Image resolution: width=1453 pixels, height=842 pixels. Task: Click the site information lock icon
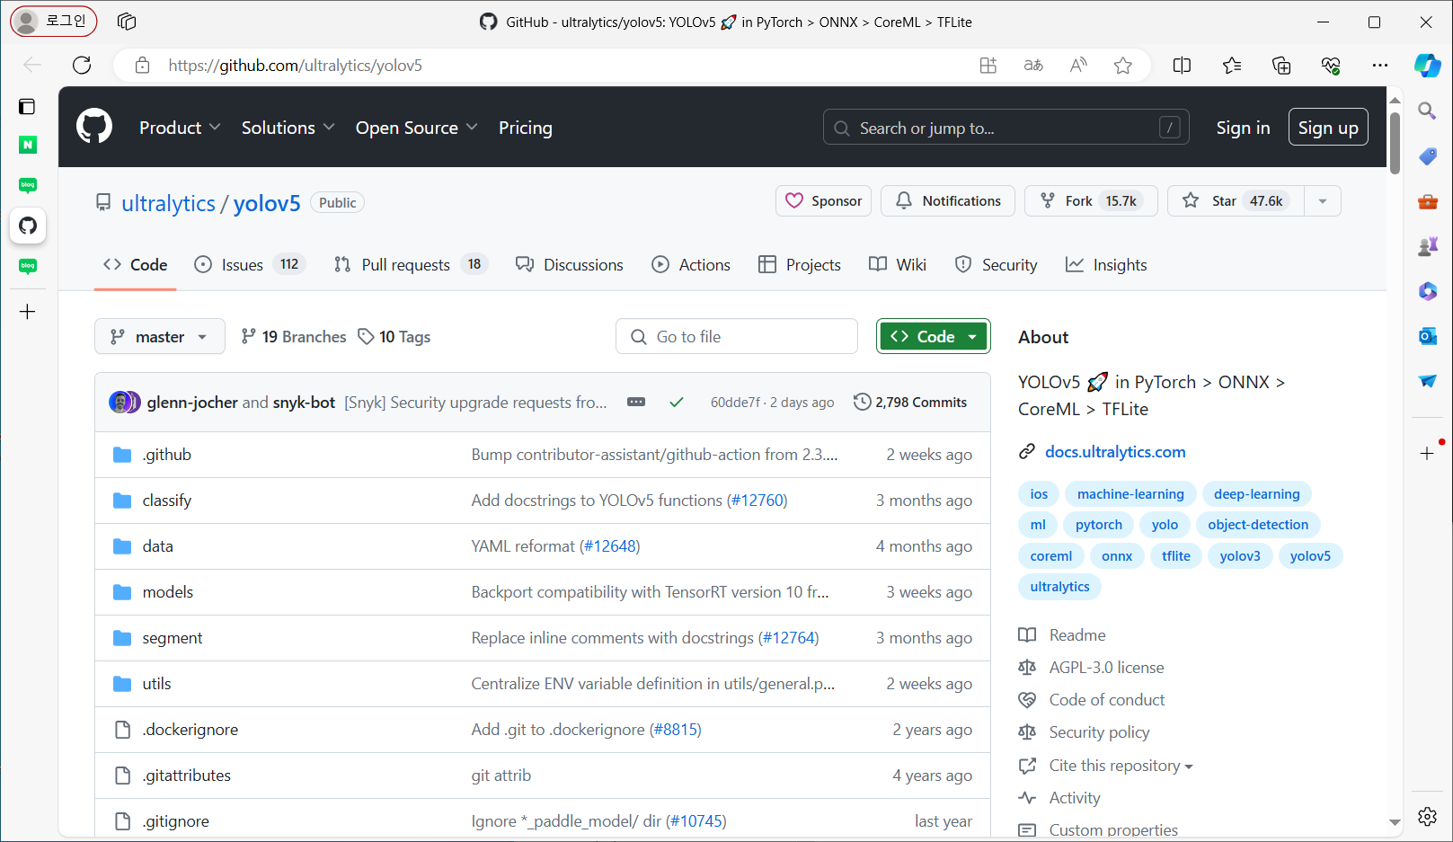click(142, 65)
